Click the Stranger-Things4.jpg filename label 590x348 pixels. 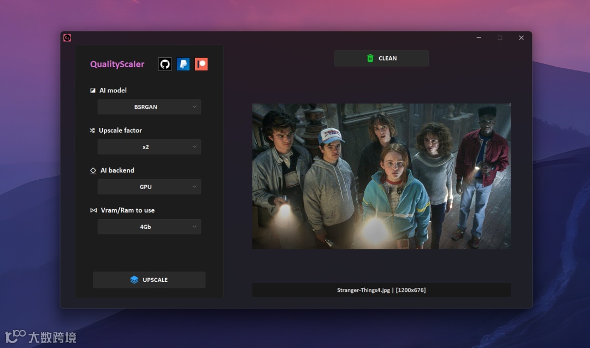381,290
